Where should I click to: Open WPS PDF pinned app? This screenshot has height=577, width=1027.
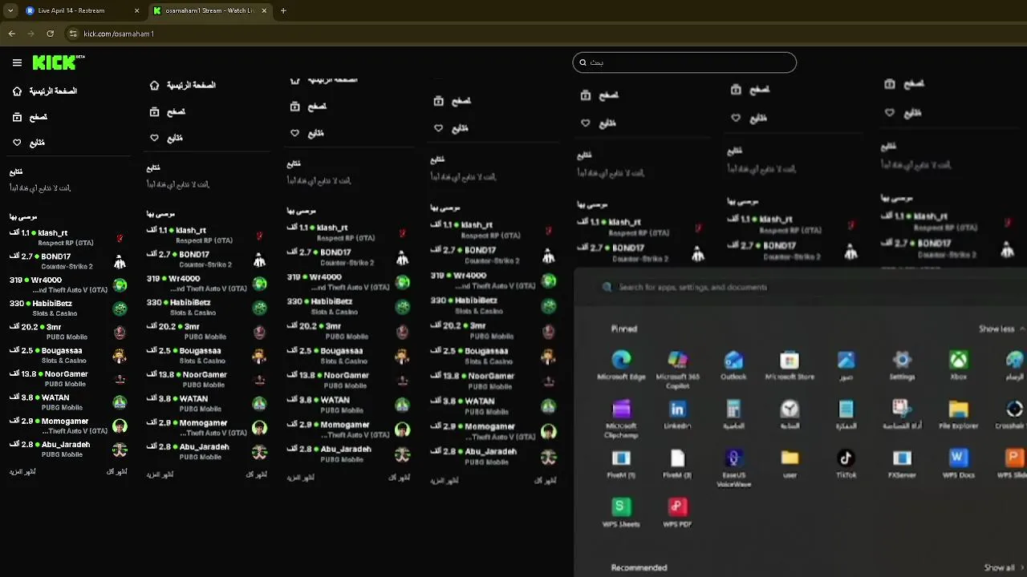(x=677, y=513)
